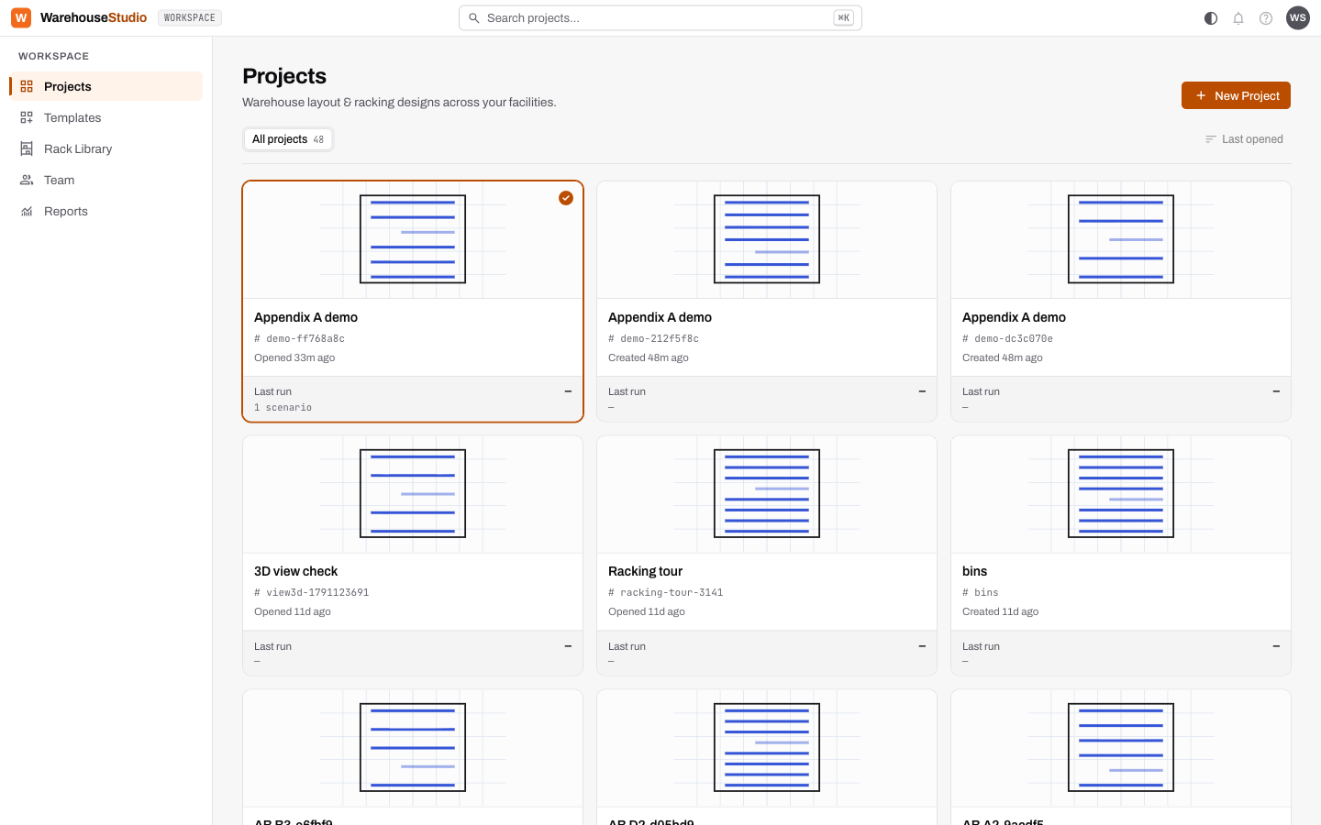Open the 3D view check layout thumbnail
This screenshot has height=825, width=1321.
tap(413, 494)
